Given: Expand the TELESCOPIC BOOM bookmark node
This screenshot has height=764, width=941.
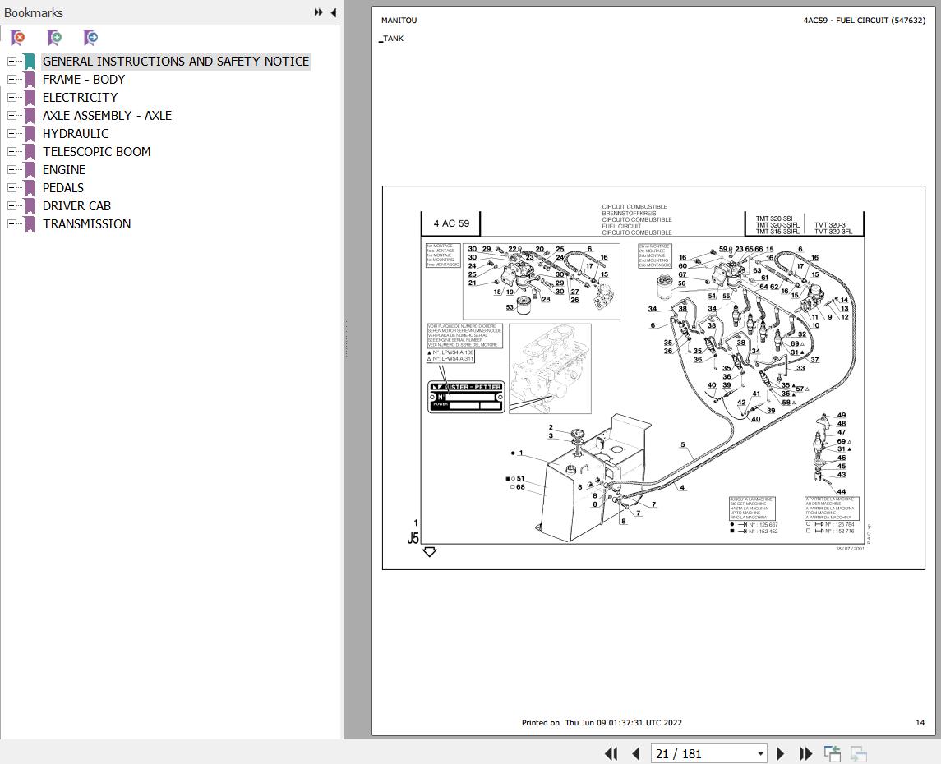Looking at the screenshot, I should point(12,151).
